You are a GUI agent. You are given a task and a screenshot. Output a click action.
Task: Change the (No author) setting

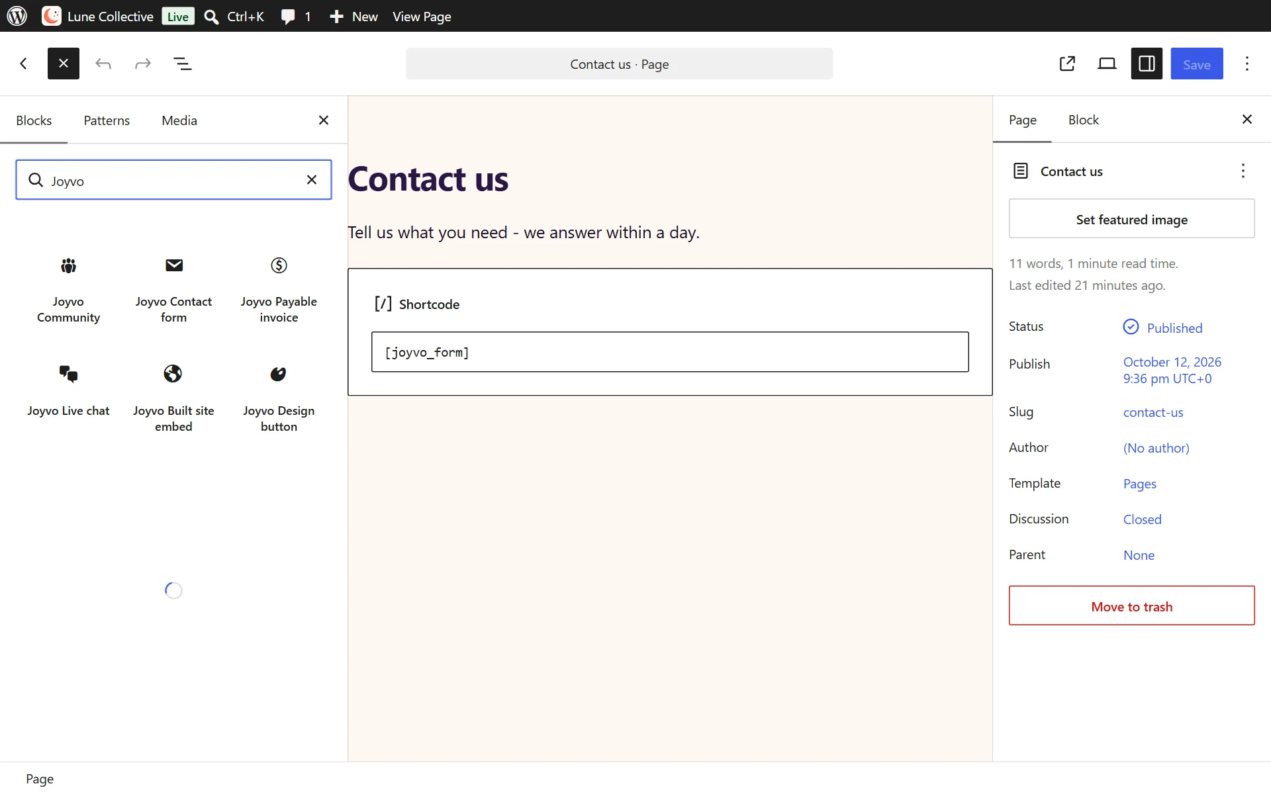[1156, 448]
